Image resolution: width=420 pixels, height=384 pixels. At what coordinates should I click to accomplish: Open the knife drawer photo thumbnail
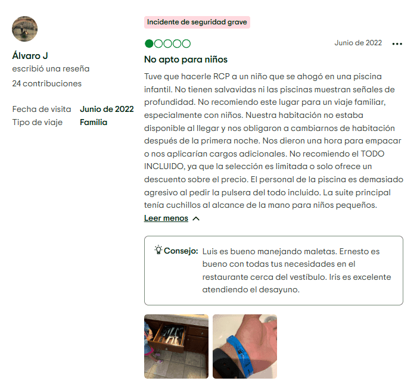[x=176, y=346]
